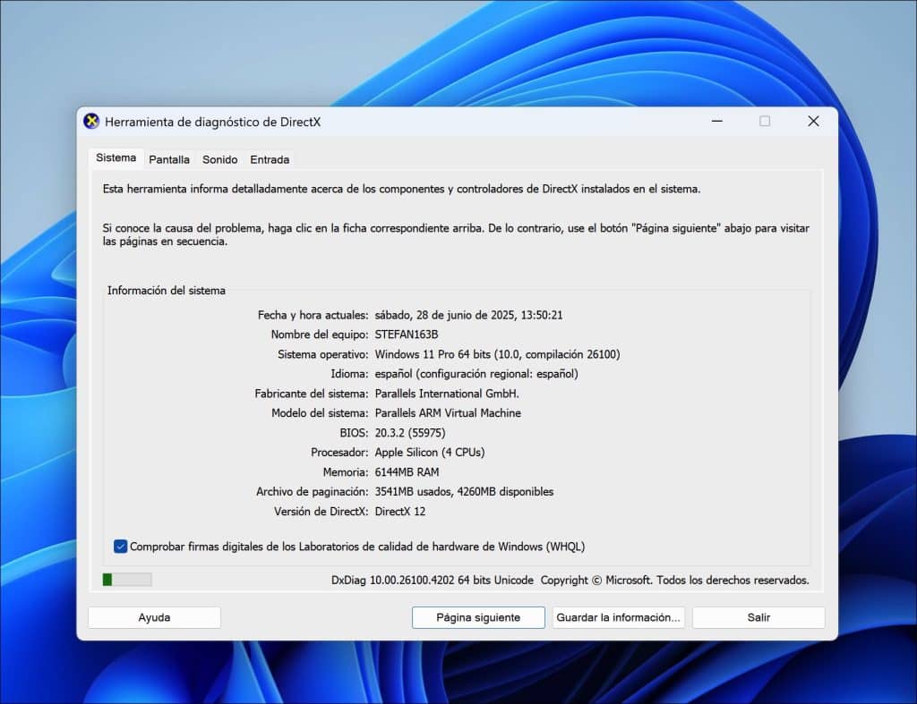
Task: Uncheck the WHQL digital signatures checkbox
Action: point(120,547)
